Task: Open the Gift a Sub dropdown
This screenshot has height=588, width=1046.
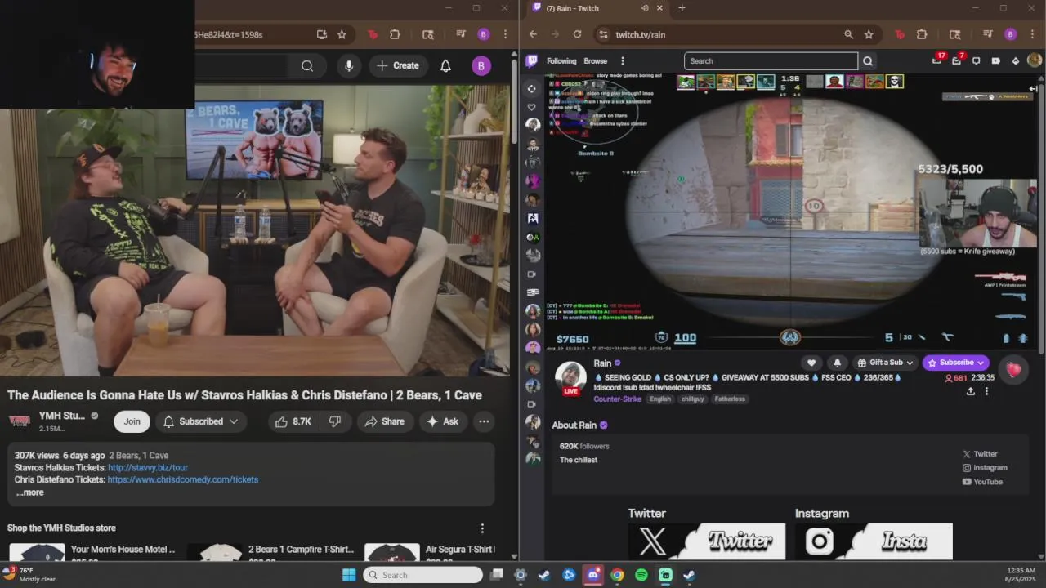Action: 885,363
